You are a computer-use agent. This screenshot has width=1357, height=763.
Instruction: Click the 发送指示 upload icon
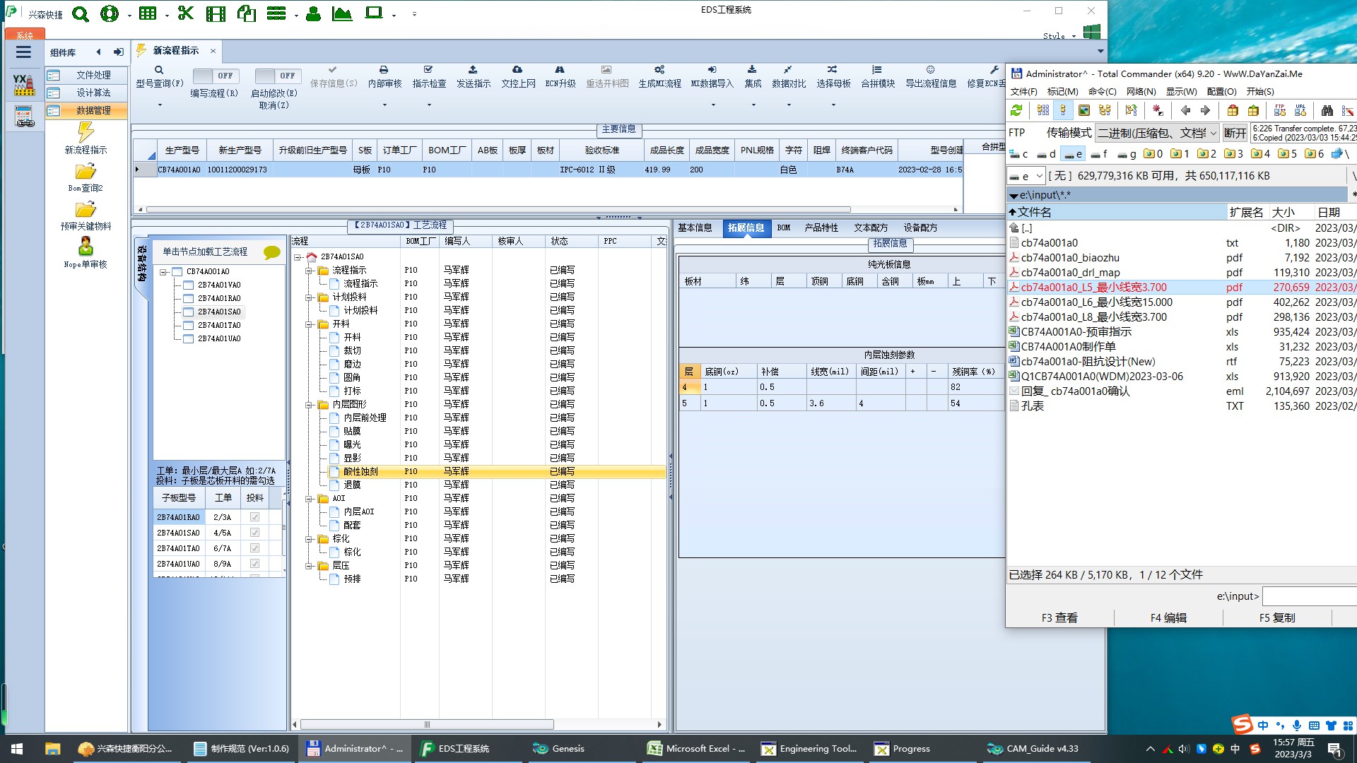tap(473, 70)
